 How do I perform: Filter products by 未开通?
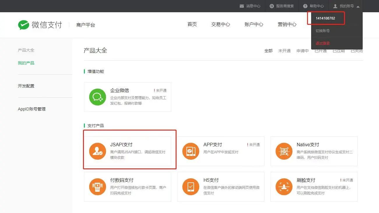(x=284, y=51)
